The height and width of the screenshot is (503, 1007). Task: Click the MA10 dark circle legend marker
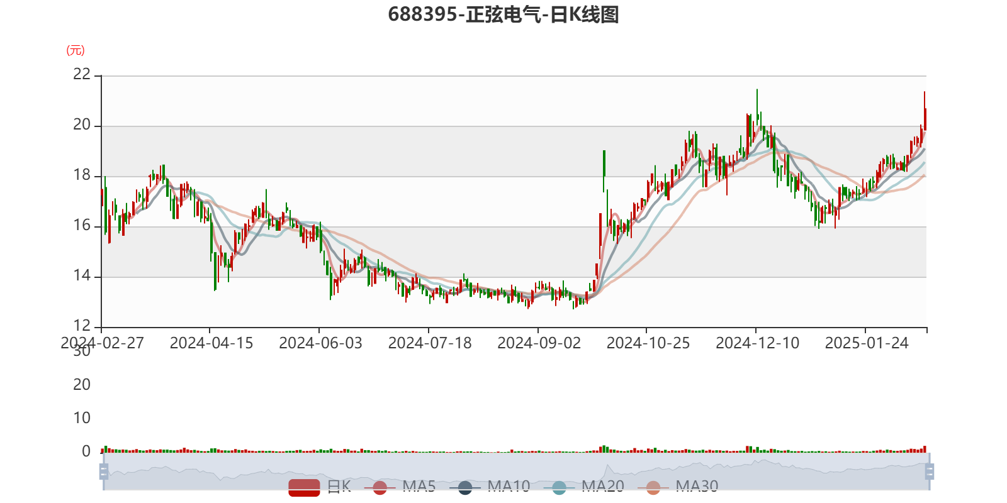(x=465, y=487)
